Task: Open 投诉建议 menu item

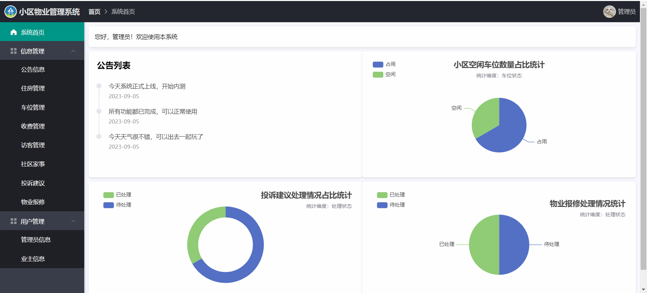Action: point(42,183)
